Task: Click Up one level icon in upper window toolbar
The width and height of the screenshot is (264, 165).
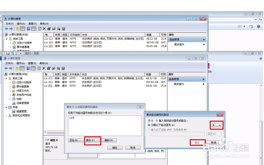Action: [x=17, y=29]
